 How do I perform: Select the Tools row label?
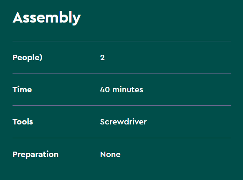click(x=23, y=122)
